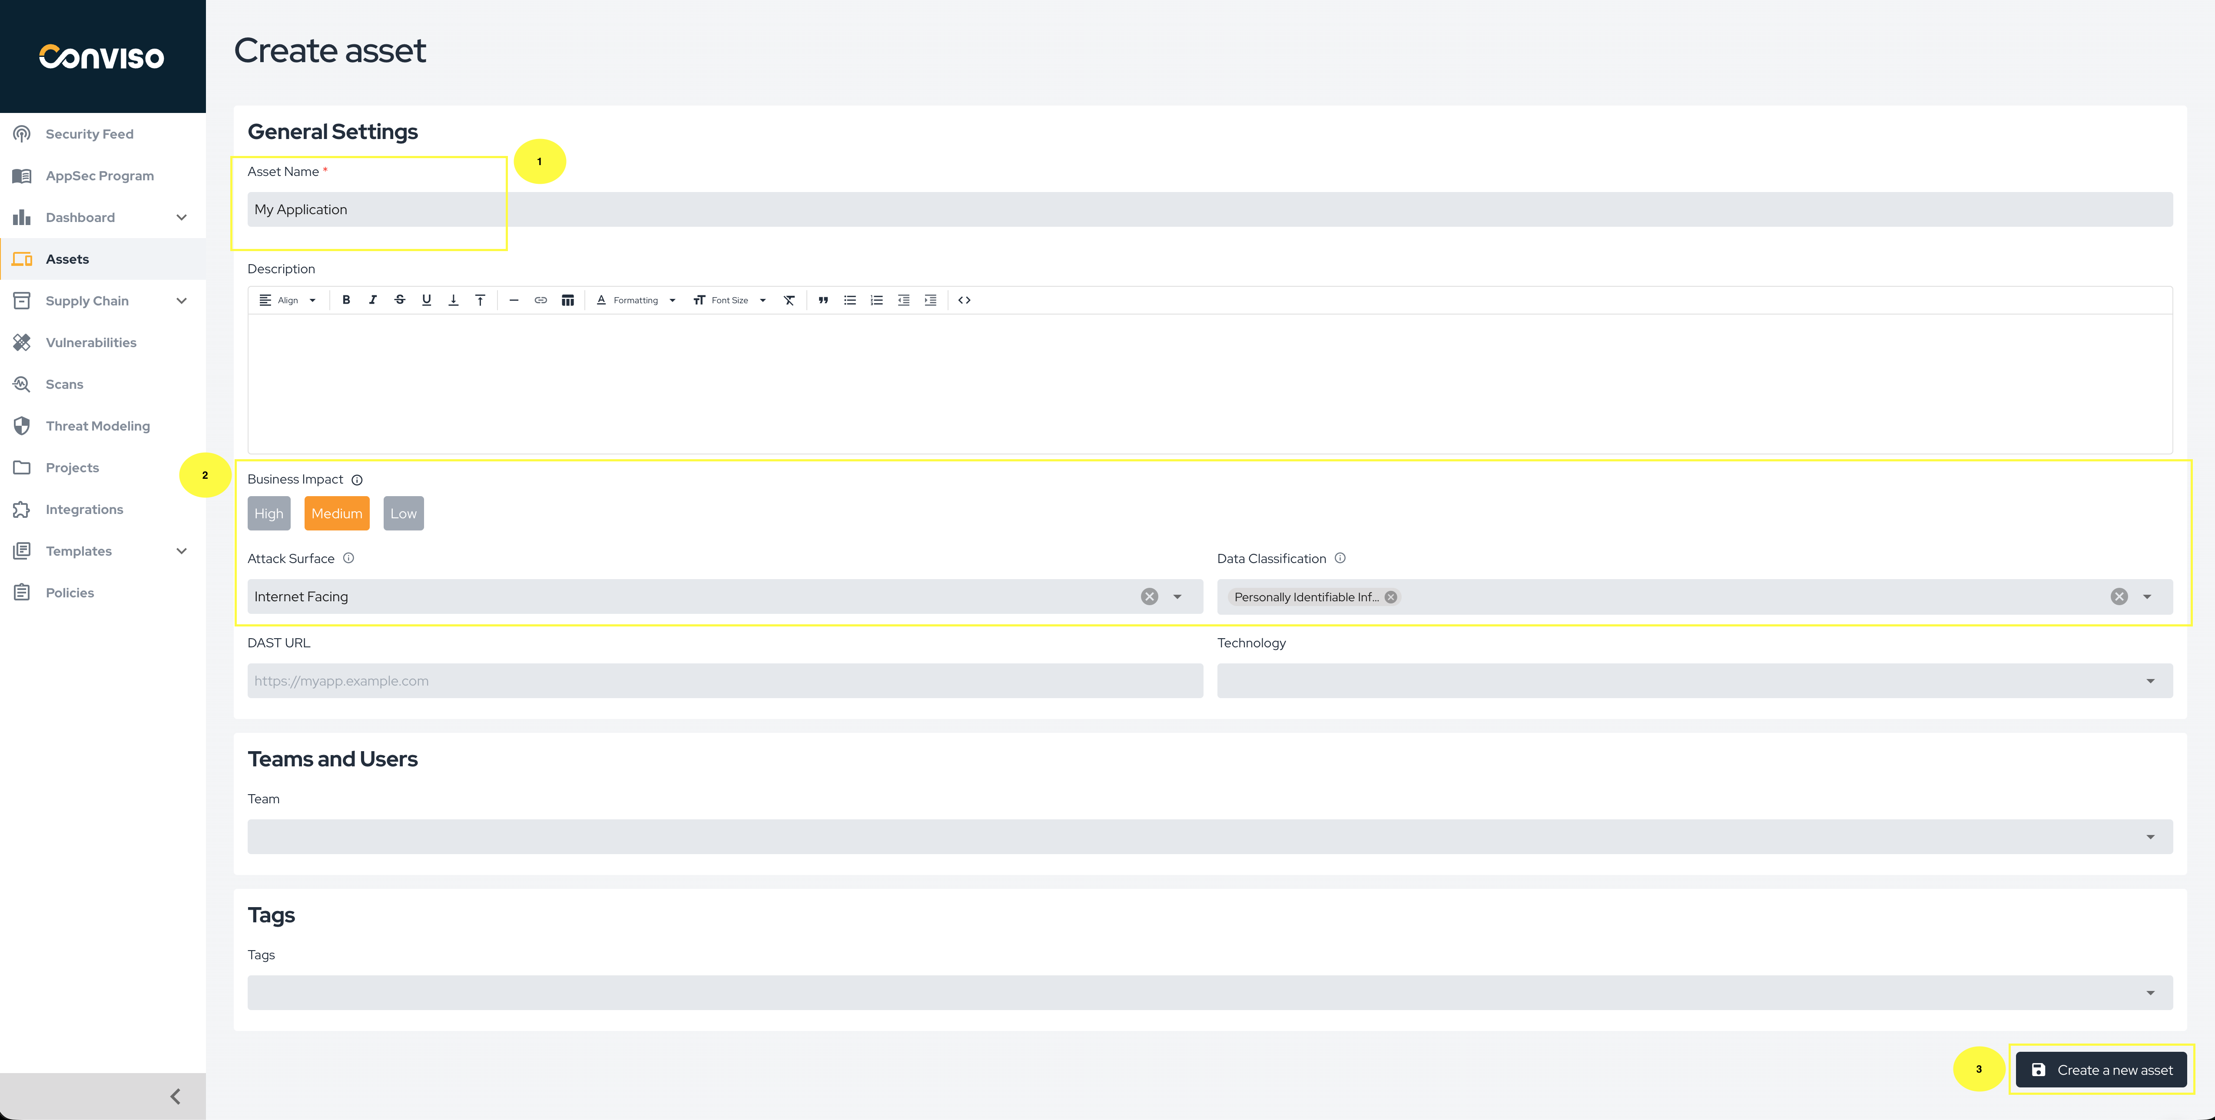Screen dimensions: 2215x1120
Task: Insert a table in description editor
Action: click(x=567, y=300)
